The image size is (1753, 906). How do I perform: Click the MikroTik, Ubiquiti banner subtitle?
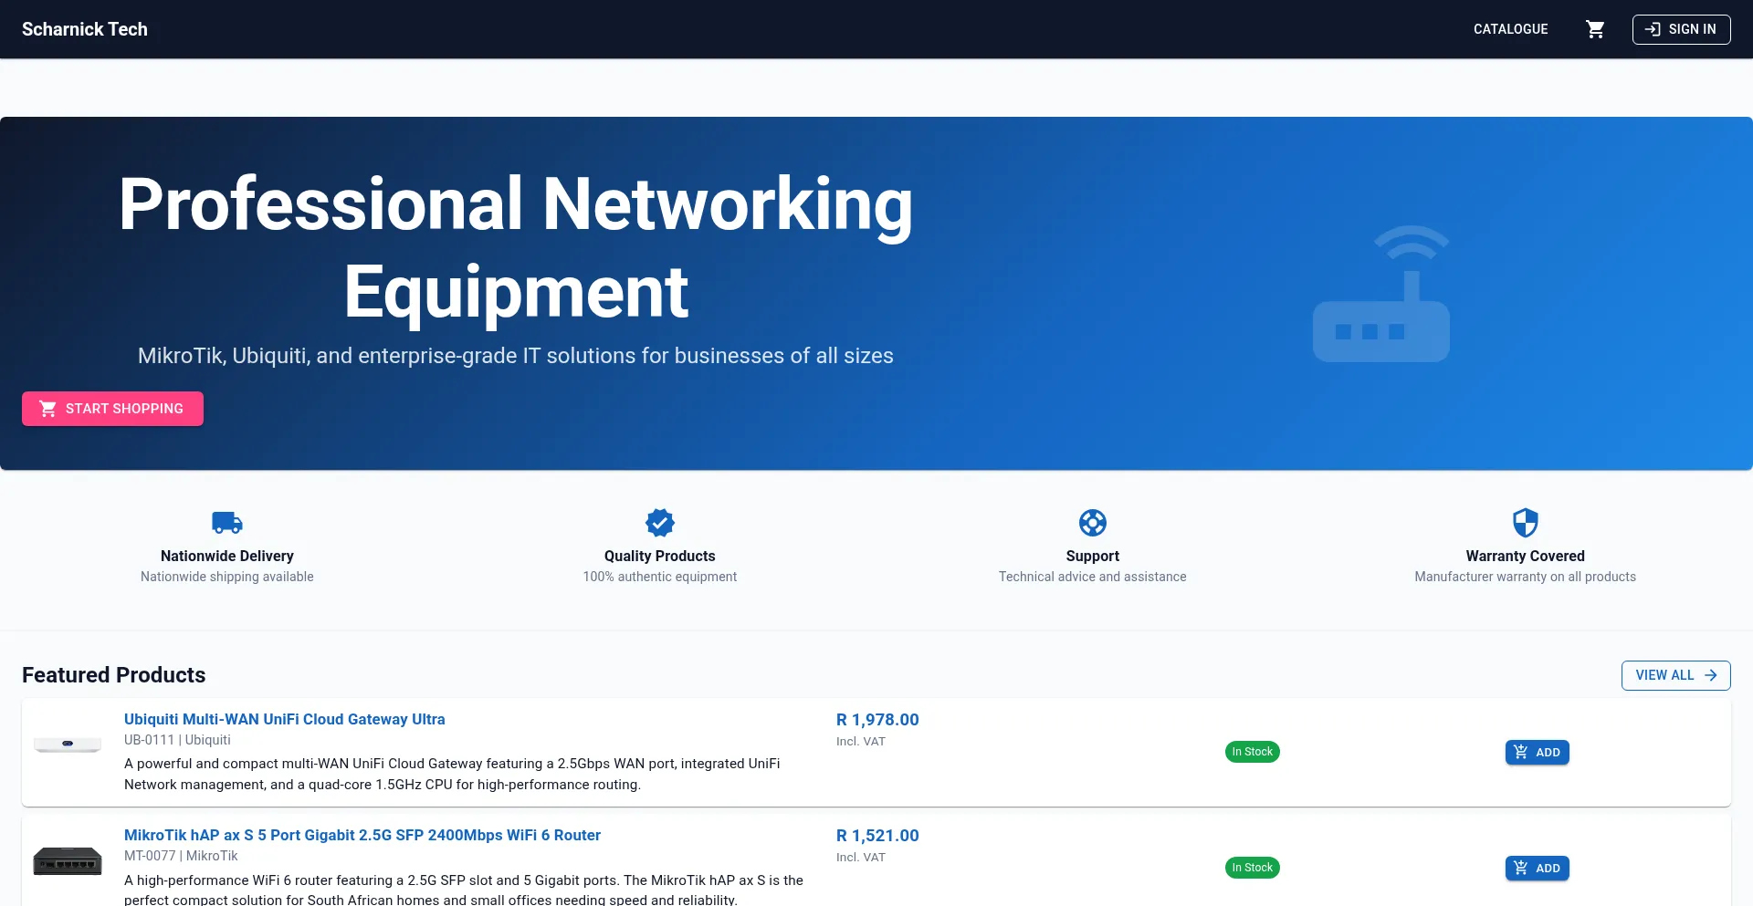(x=516, y=356)
